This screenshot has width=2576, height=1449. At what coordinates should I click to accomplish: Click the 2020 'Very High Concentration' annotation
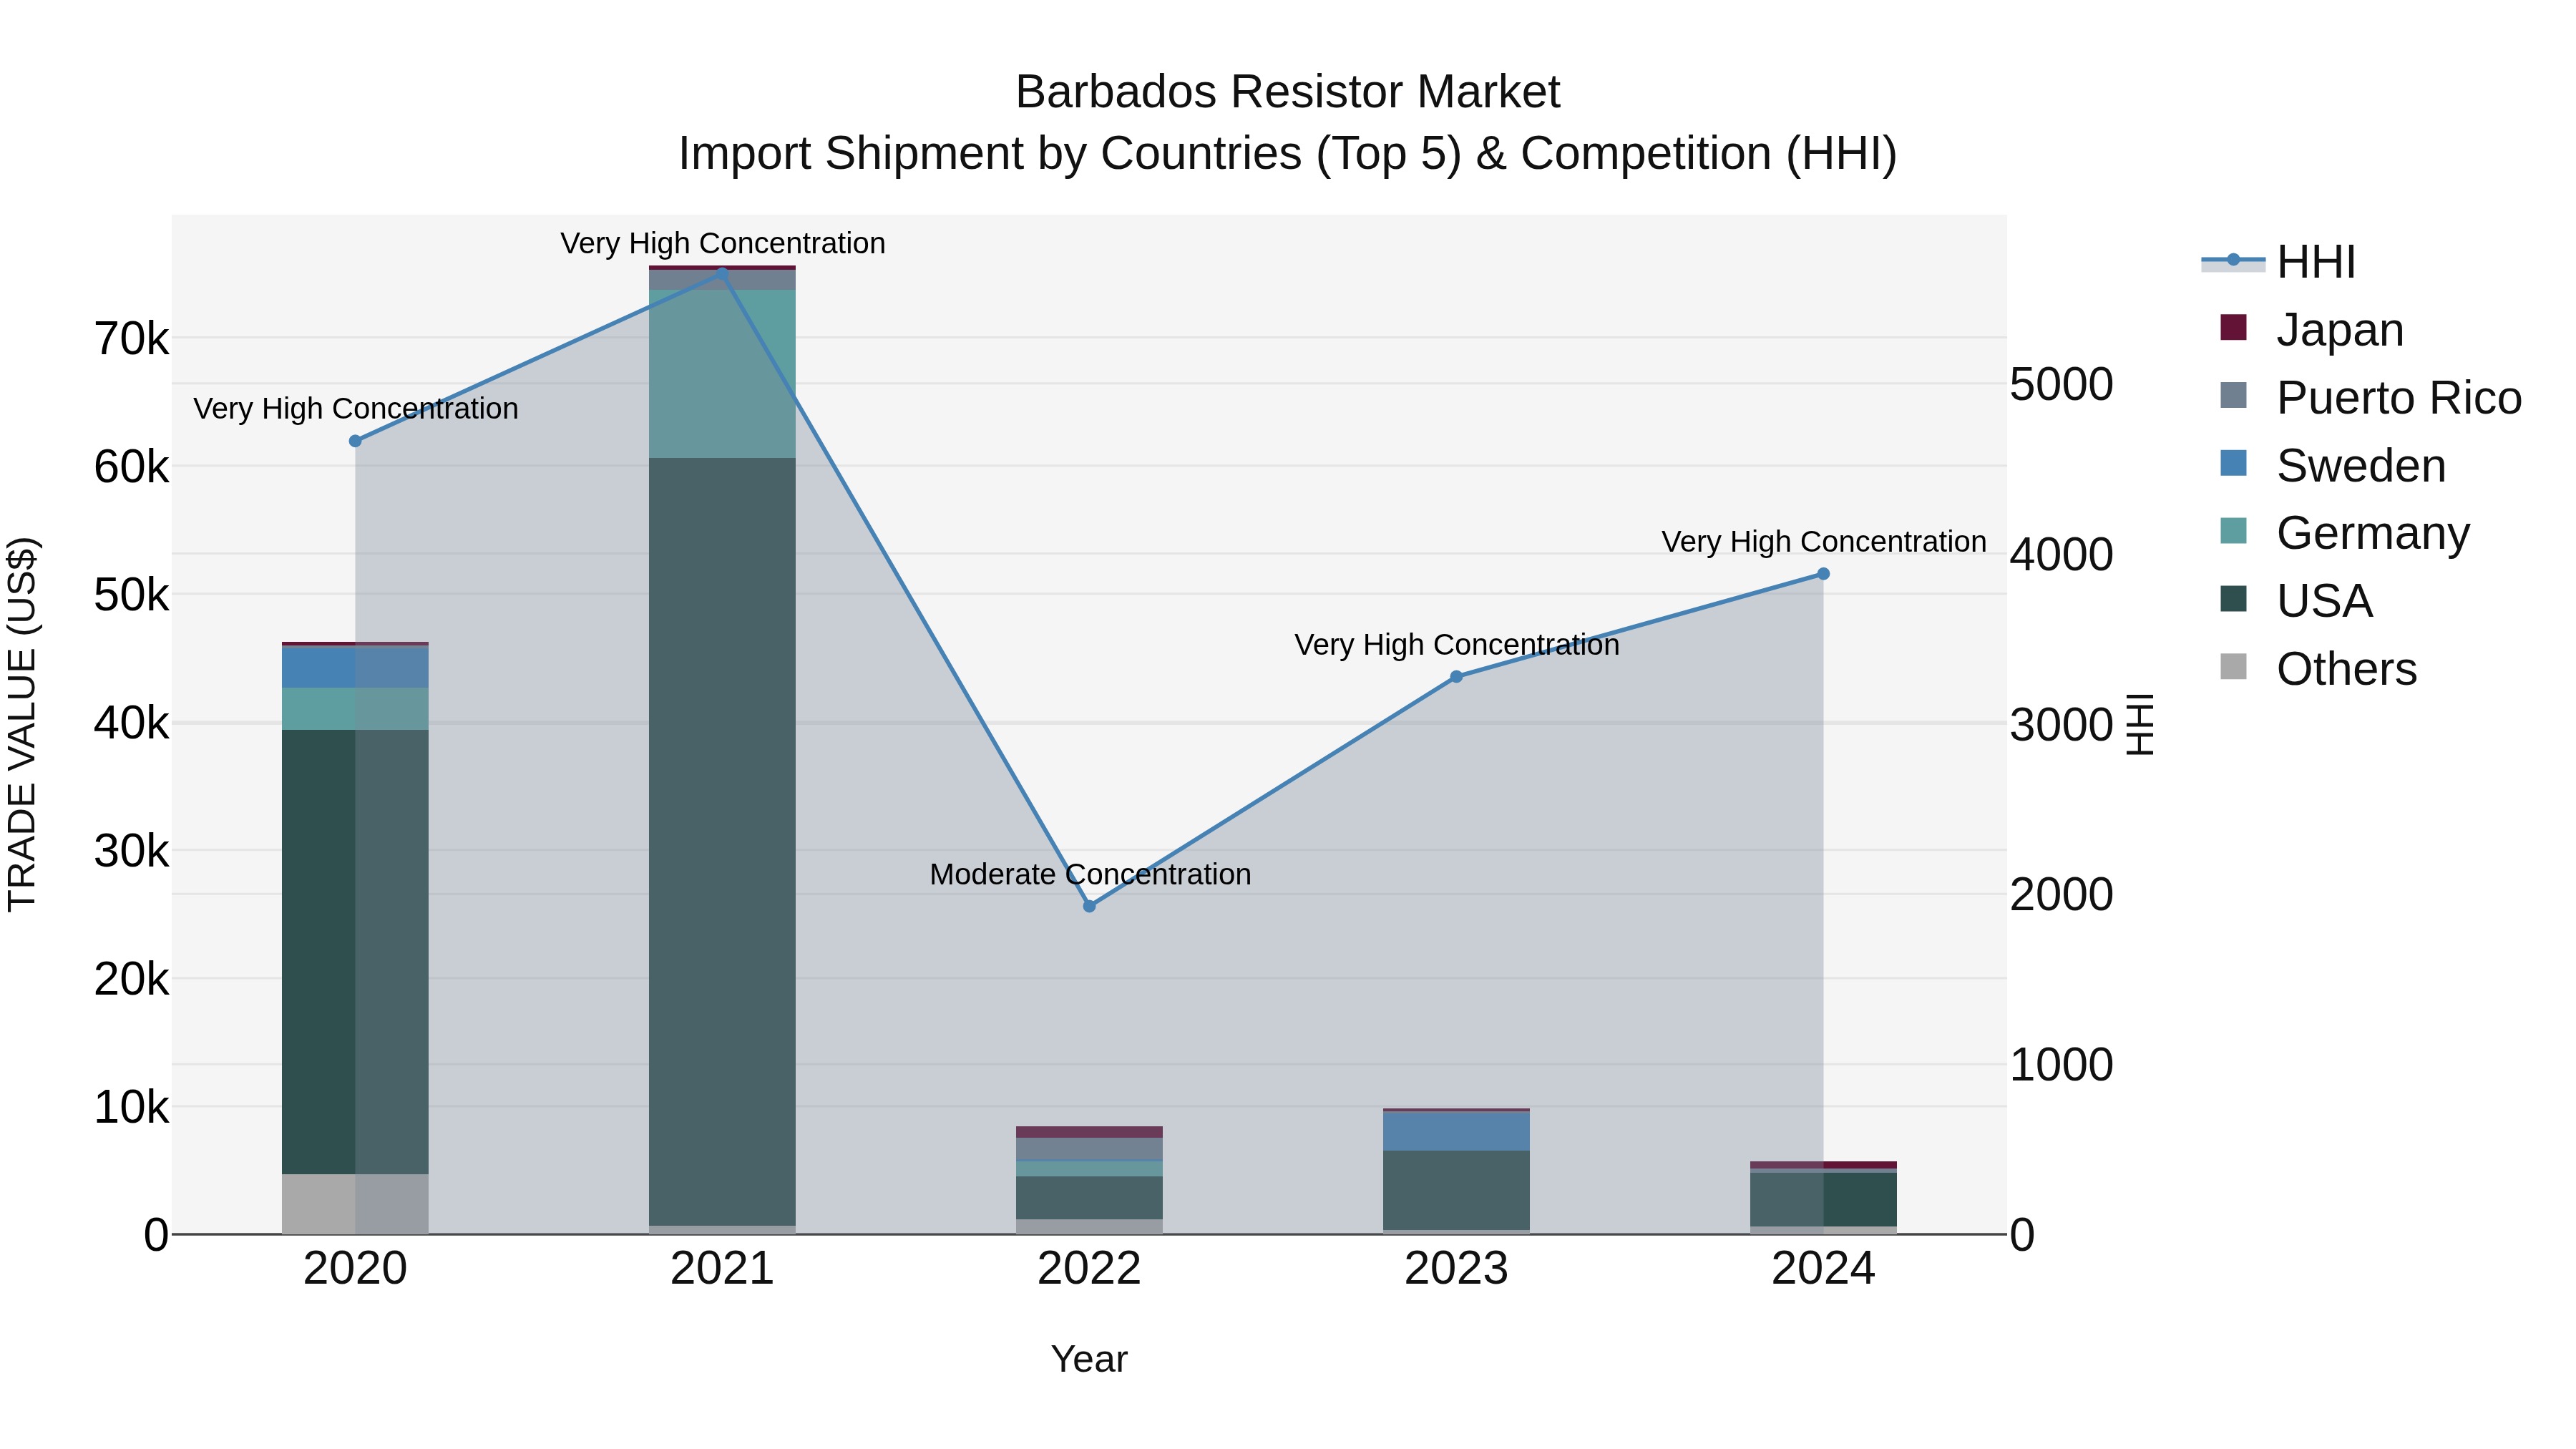[356, 409]
